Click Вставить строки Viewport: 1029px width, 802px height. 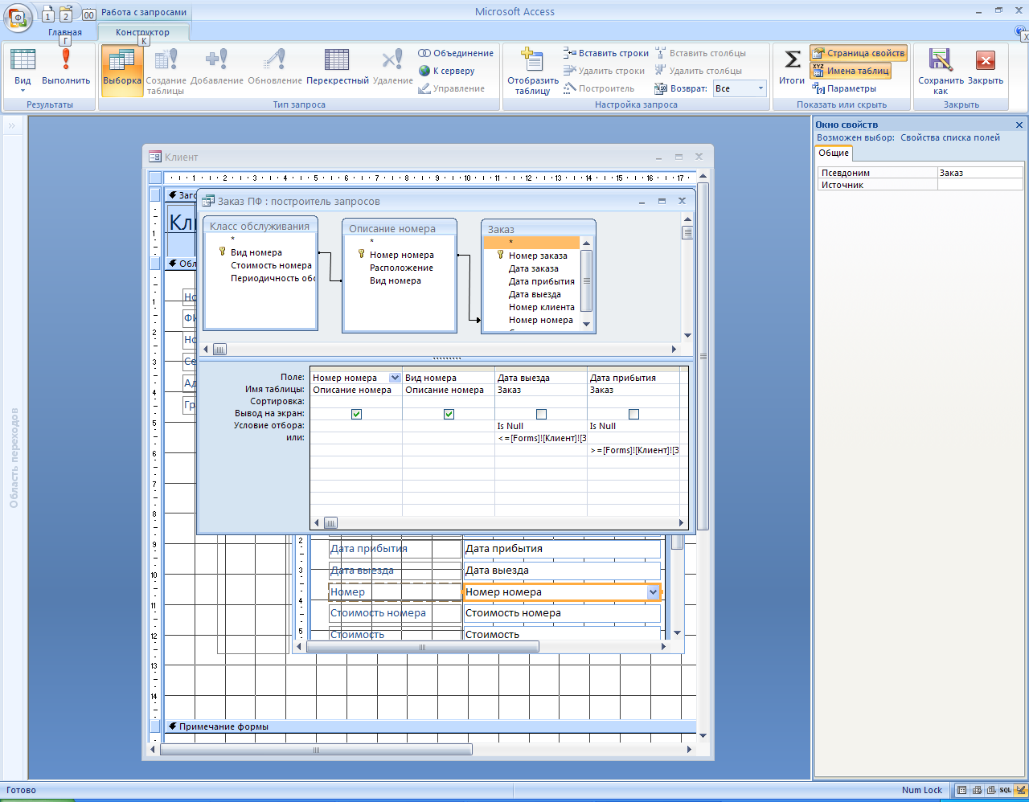[x=606, y=53]
